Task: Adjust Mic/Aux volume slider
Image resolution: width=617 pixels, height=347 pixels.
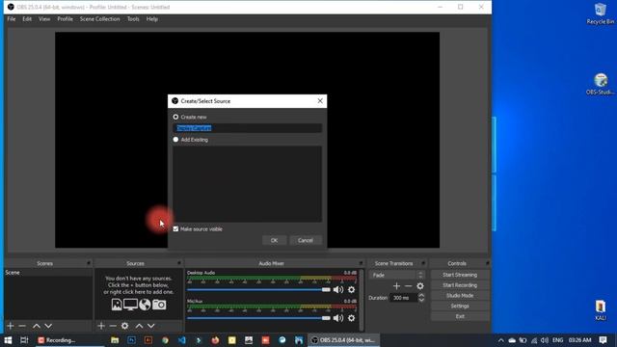Action: pos(259,318)
